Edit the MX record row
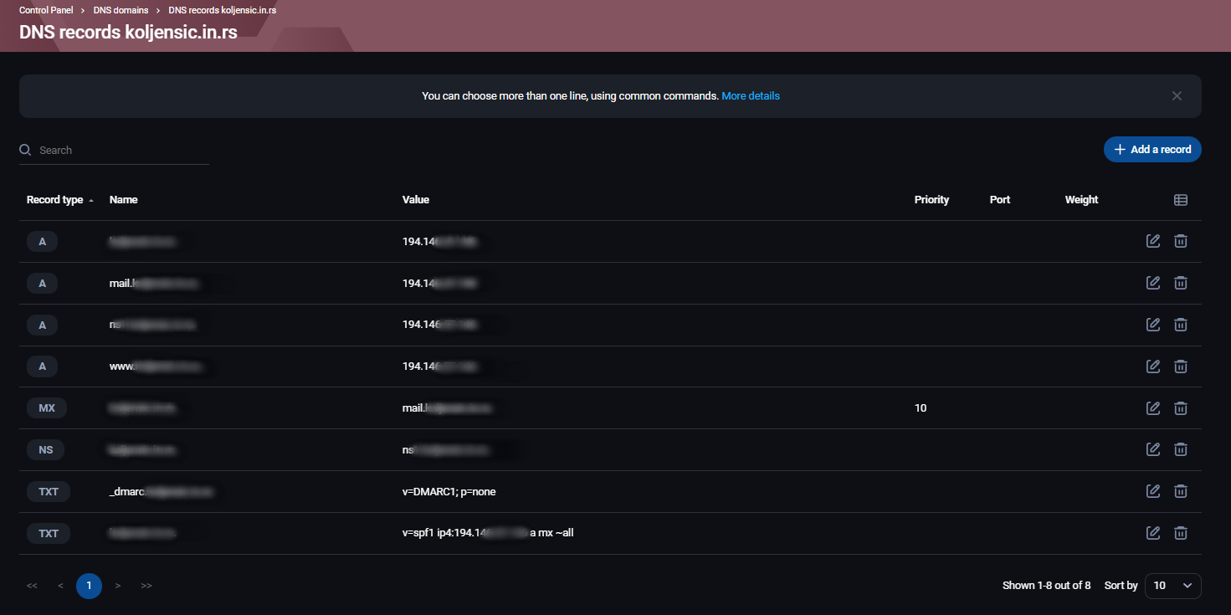 [x=1152, y=408]
